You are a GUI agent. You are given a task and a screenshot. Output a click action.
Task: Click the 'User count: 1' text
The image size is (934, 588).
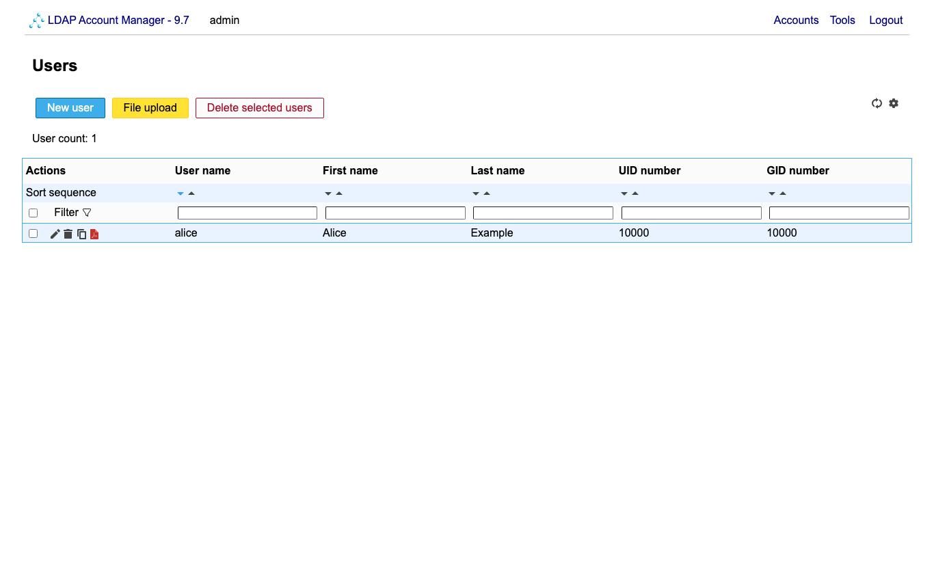click(x=64, y=139)
